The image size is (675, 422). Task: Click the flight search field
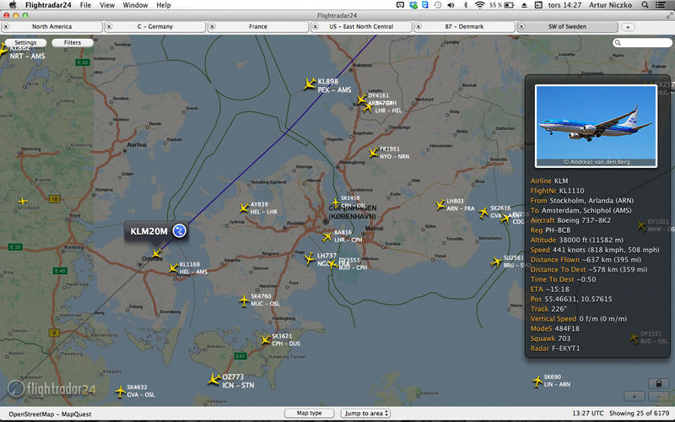pos(642,43)
